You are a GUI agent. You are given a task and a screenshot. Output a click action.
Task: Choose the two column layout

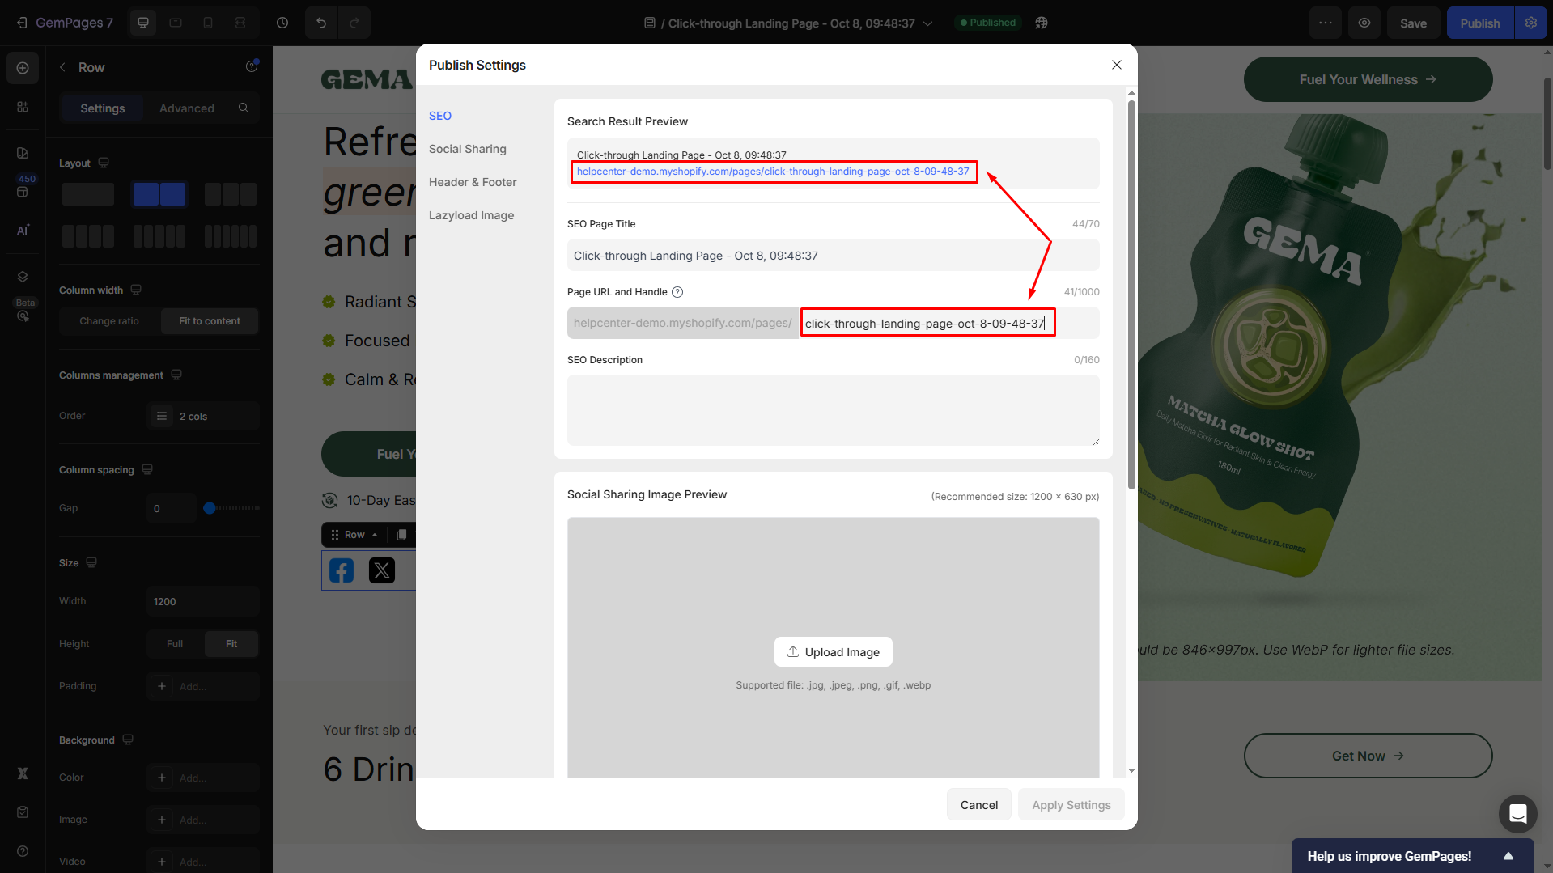point(159,194)
